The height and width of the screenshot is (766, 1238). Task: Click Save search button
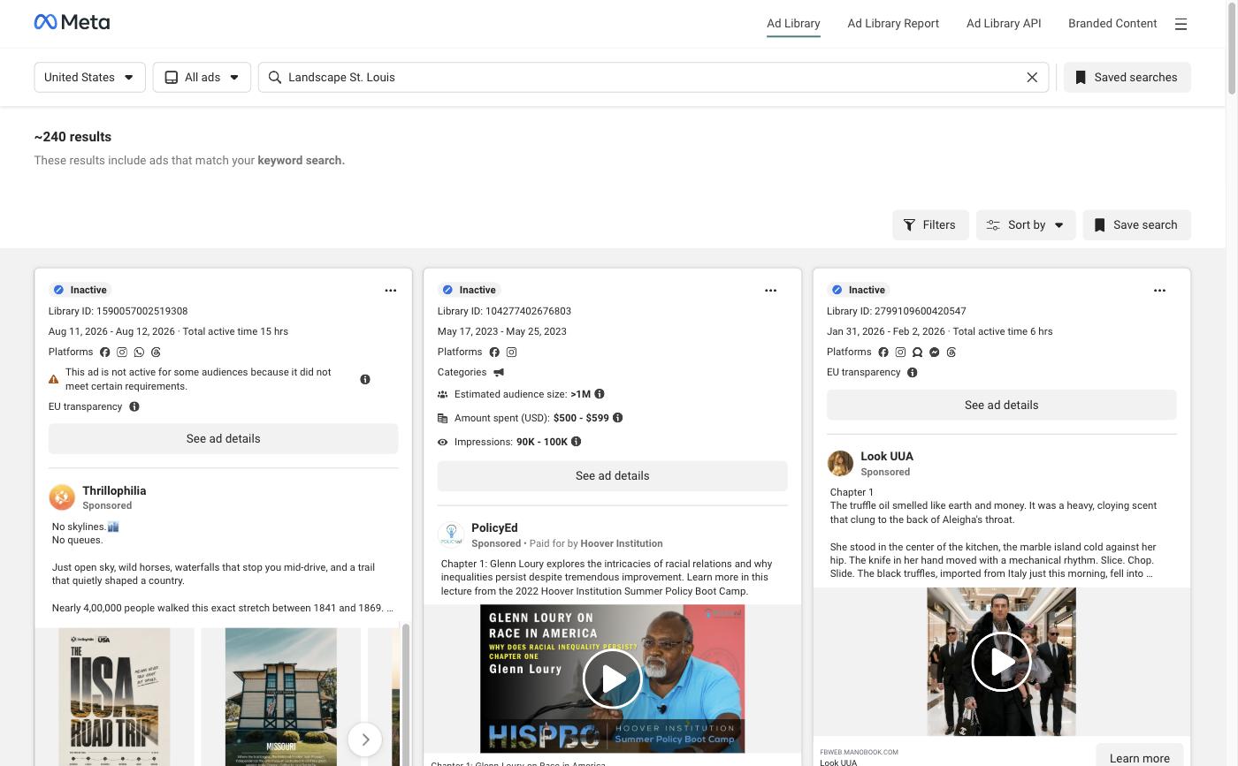coord(1136,225)
